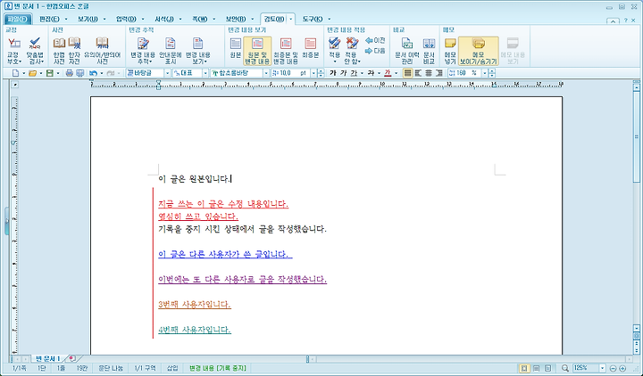Toggle italic 가 formatting

(x=343, y=73)
